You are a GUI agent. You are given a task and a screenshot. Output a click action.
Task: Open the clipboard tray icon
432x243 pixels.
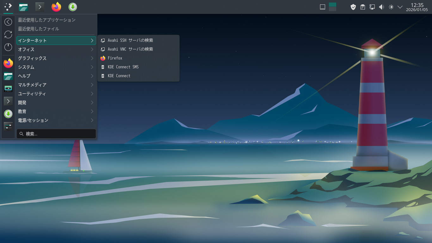pos(363,7)
